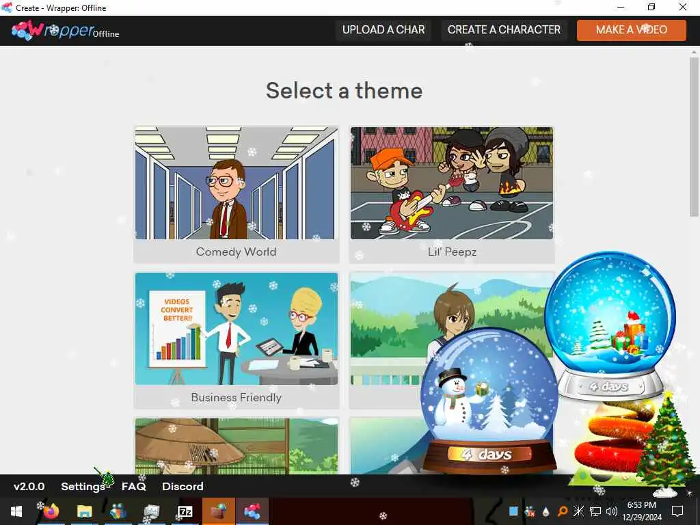
Task: Choose the Business Friendly theme thumbnail
Action: (x=236, y=329)
